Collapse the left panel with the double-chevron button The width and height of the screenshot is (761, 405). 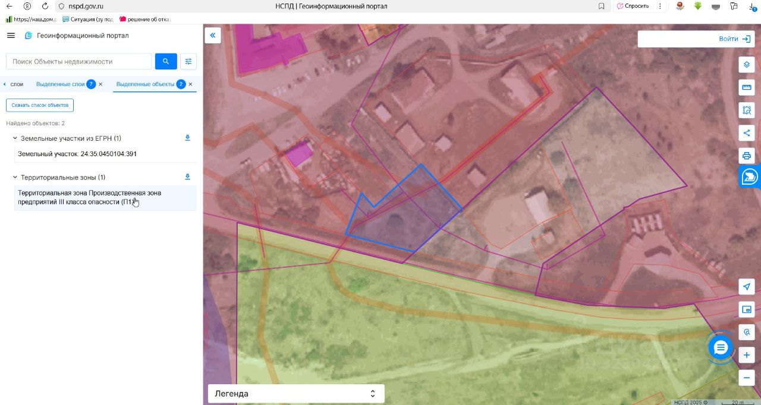coord(212,36)
